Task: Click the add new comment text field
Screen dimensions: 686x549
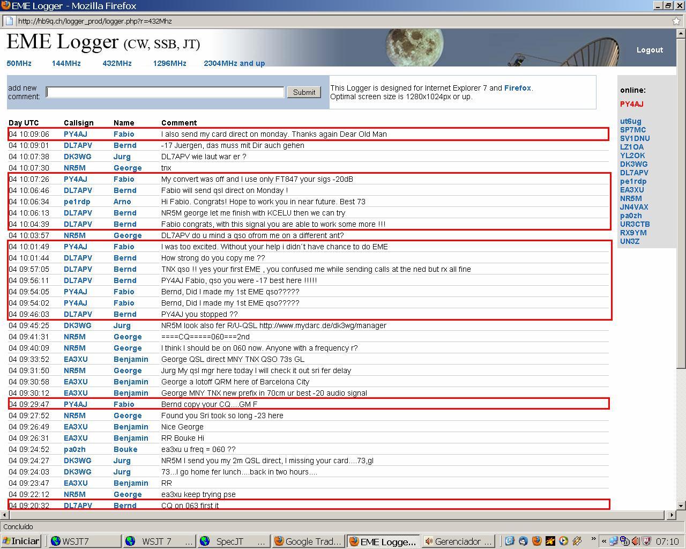Action: pos(165,92)
